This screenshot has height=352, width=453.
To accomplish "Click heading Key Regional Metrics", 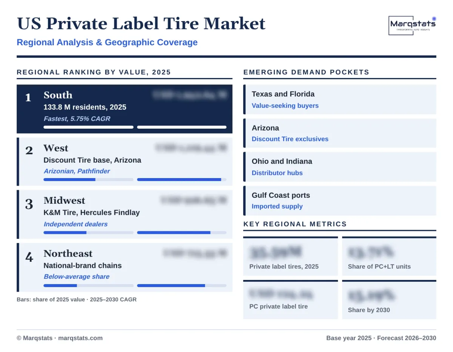I will tap(295, 224).
